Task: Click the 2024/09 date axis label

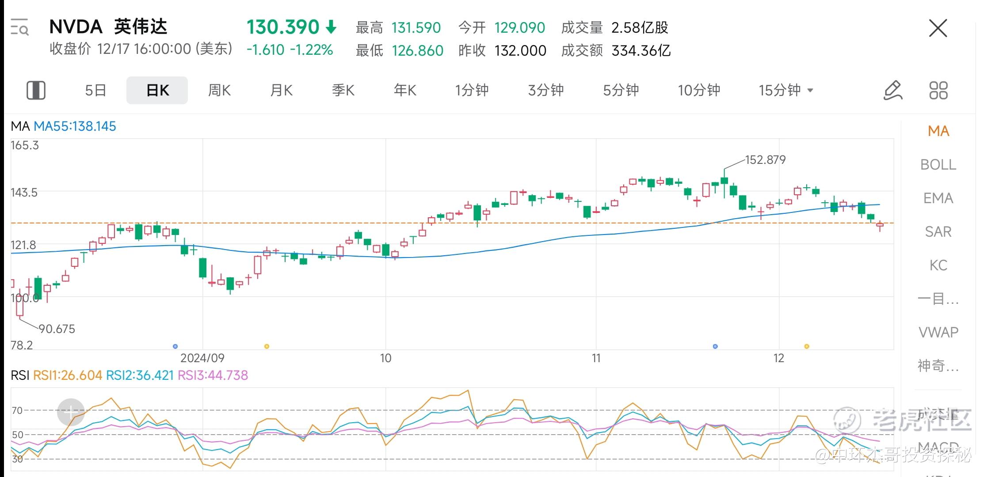Action: [202, 358]
